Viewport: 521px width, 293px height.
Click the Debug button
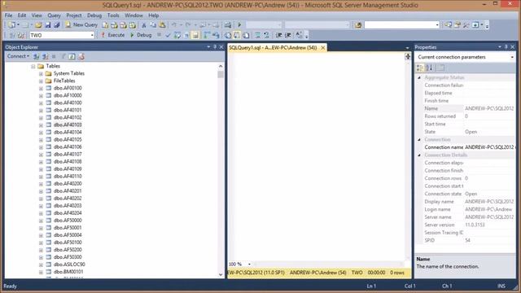tap(141, 35)
